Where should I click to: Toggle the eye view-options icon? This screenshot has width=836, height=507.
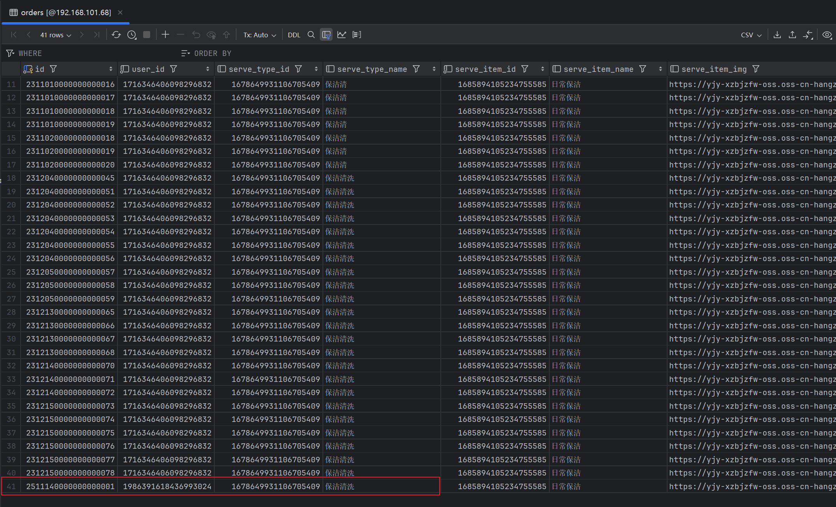coord(827,35)
